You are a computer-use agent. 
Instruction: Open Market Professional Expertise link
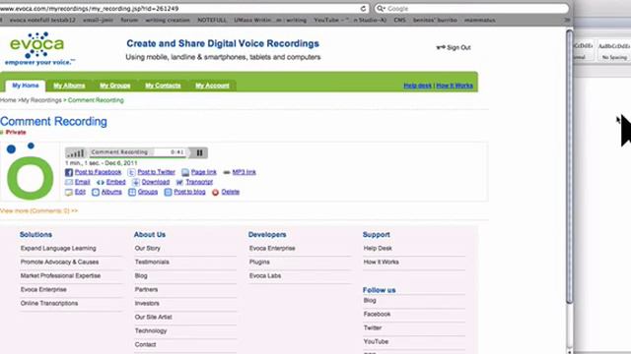click(60, 275)
